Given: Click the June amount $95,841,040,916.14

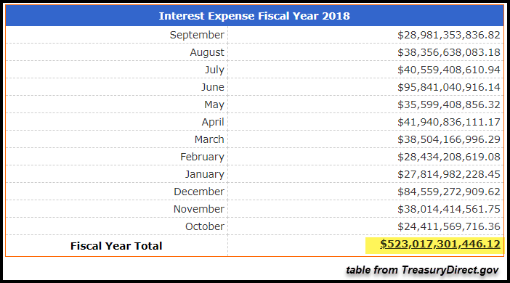Looking at the screenshot, I should pyautogui.click(x=448, y=87).
